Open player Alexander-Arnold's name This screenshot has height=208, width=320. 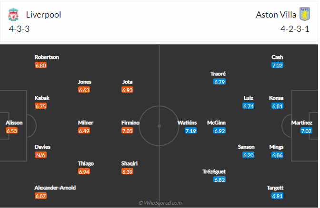55,188
